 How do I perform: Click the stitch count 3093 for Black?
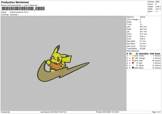[136, 68]
